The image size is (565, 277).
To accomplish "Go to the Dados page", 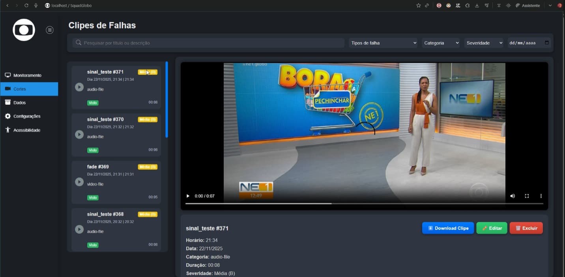I will (x=29, y=102).
